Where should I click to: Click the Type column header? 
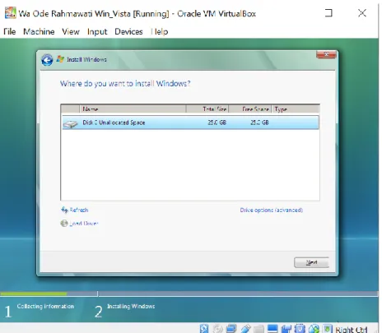coord(296,109)
